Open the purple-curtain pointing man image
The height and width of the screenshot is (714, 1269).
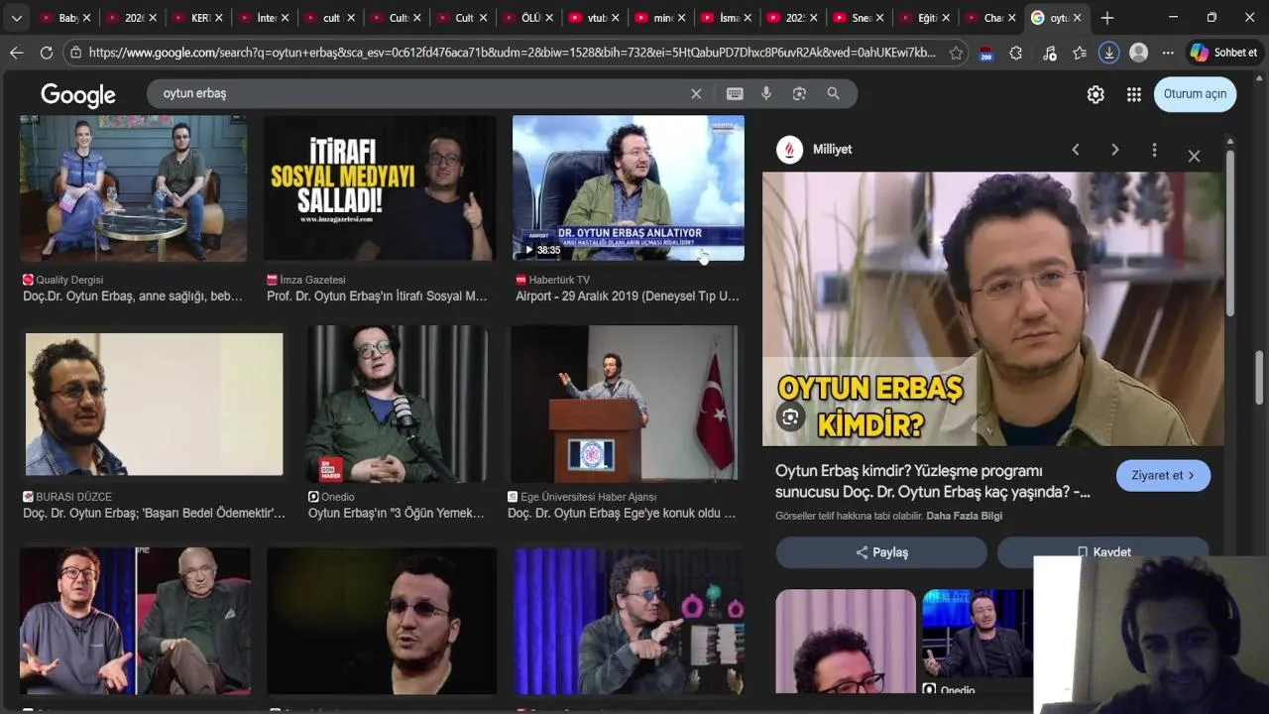coord(629,621)
